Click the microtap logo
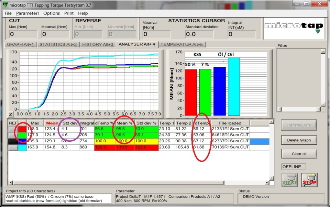The height and width of the screenshot is (207, 330). 294,28
